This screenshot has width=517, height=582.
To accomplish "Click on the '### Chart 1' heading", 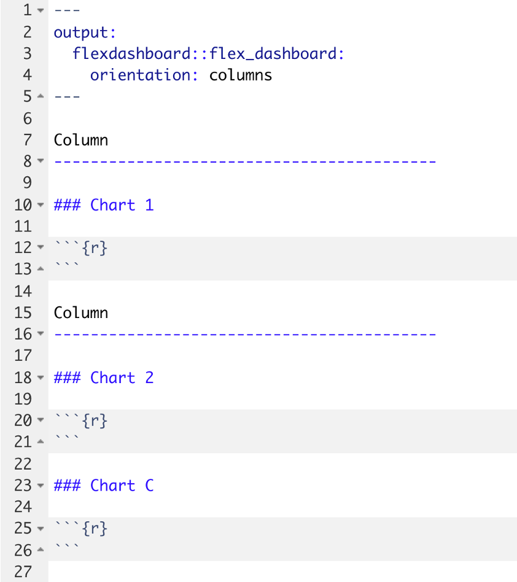I will 104,205.
